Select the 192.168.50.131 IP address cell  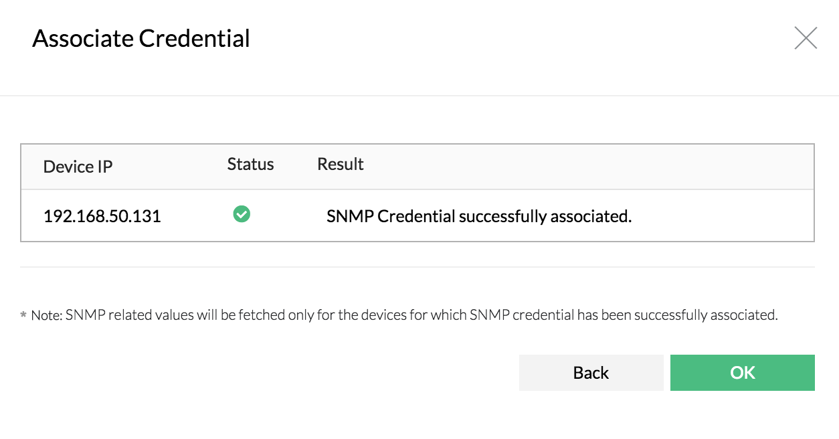point(102,216)
